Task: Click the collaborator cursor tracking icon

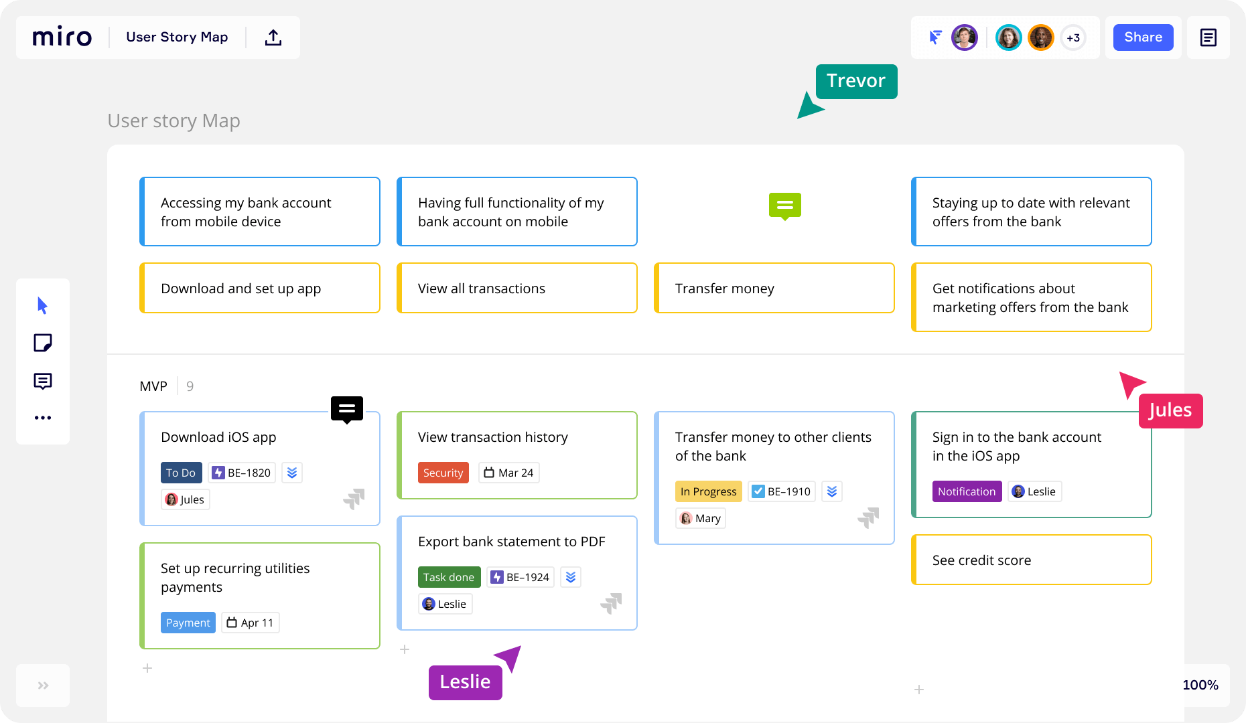Action: (x=935, y=37)
